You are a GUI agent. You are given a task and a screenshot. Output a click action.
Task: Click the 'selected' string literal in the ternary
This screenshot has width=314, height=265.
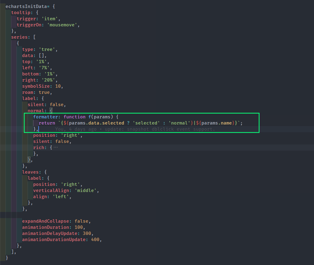click(x=146, y=123)
